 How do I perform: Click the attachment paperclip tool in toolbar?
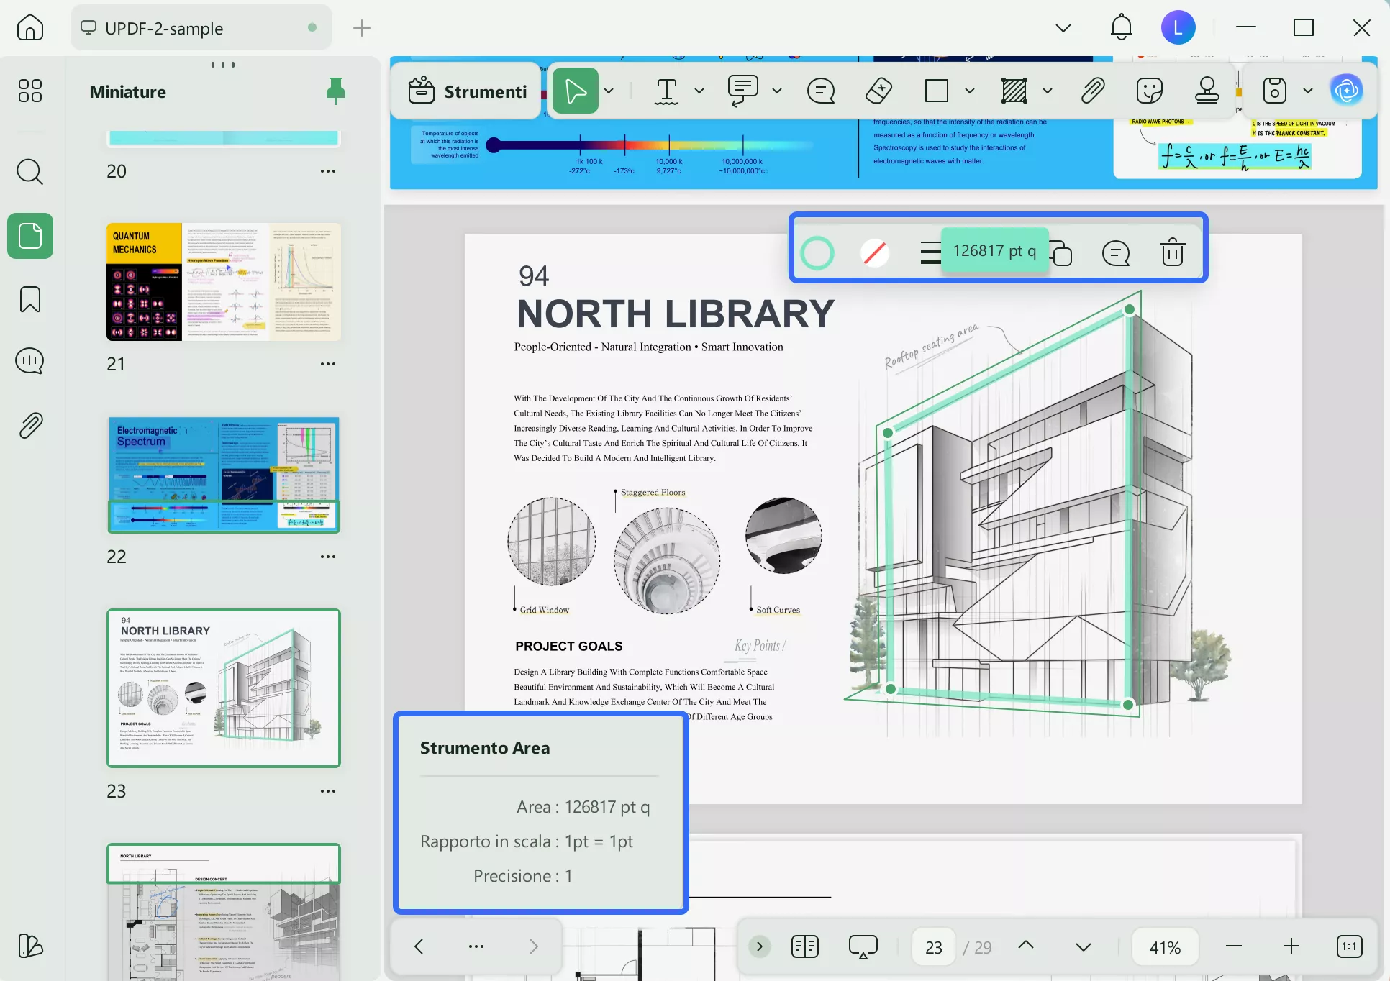[1092, 91]
